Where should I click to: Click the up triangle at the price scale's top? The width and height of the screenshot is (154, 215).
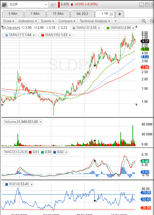coord(136,27)
